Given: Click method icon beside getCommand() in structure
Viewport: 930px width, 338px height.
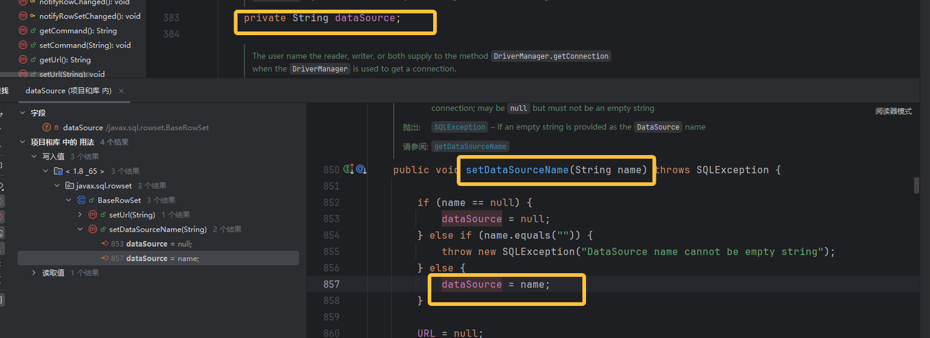Looking at the screenshot, I should tap(23, 31).
